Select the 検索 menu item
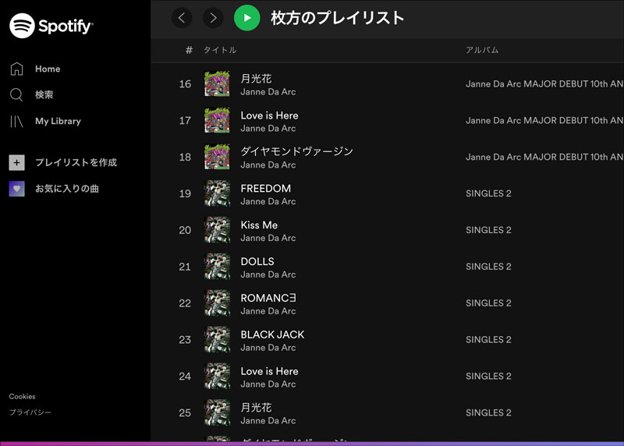Image resolution: width=624 pixels, height=446 pixels. (44, 95)
